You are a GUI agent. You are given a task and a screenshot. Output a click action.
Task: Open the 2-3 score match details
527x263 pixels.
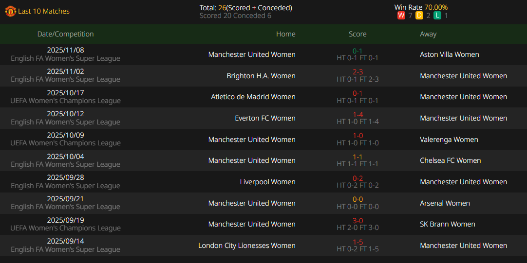[x=358, y=72]
